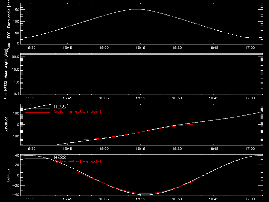Click 15:45 under the Longitude plot

click(68, 148)
